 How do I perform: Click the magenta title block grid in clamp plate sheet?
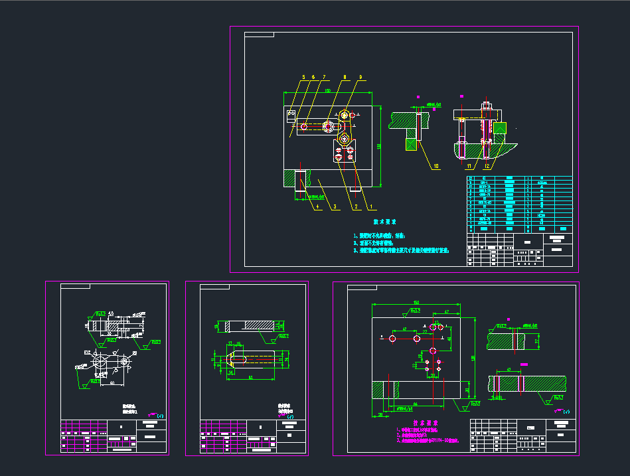(x=224, y=437)
